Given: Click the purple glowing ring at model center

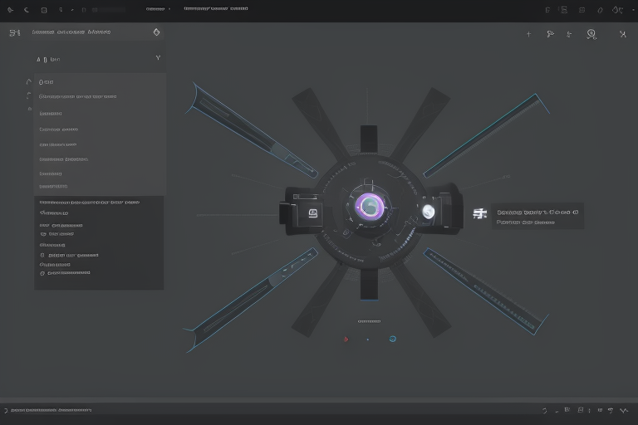Looking at the screenshot, I should click(x=370, y=207).
